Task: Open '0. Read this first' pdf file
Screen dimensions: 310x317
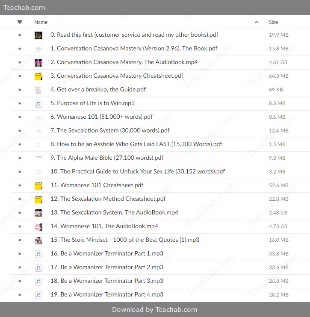Action: (x=134, y=35)
